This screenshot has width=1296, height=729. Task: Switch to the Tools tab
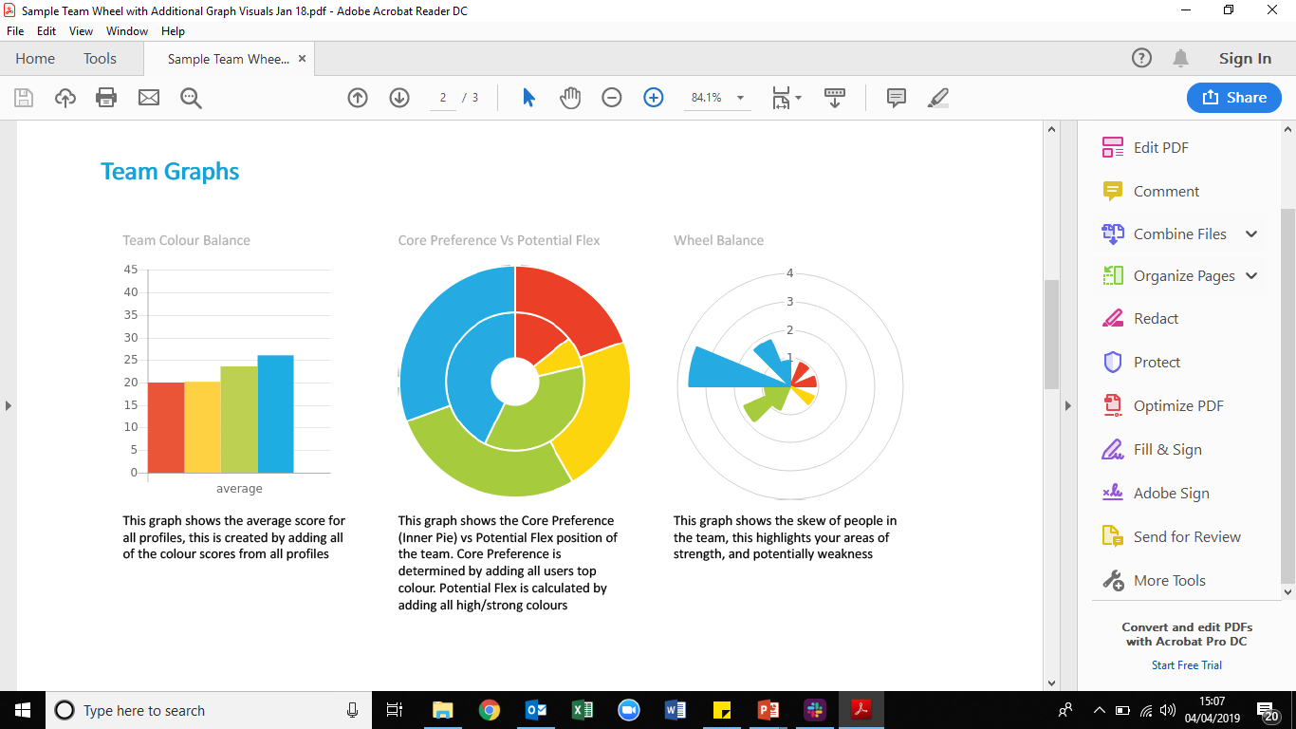click(x=100, y=59)
